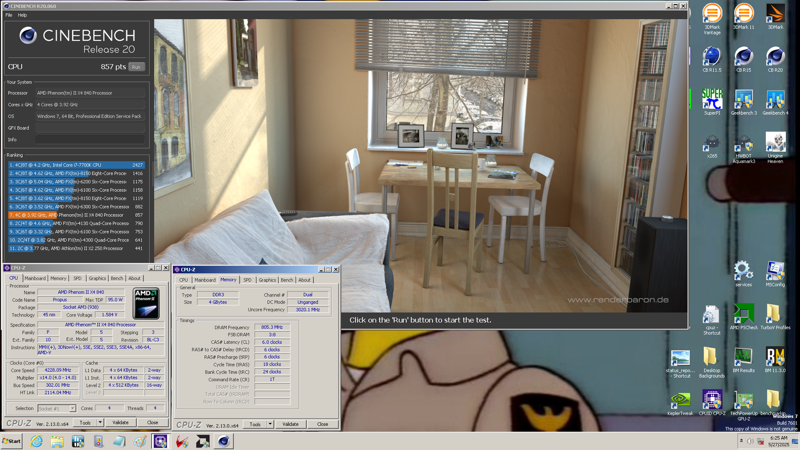Open the Desktop Backgrounds folder
Viewport: 800px width, 450px height.
[x=712, y=362]
